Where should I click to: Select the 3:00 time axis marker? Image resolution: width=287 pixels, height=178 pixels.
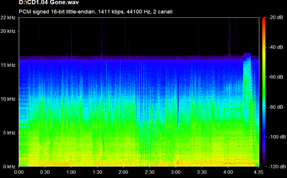coord(176,172)
